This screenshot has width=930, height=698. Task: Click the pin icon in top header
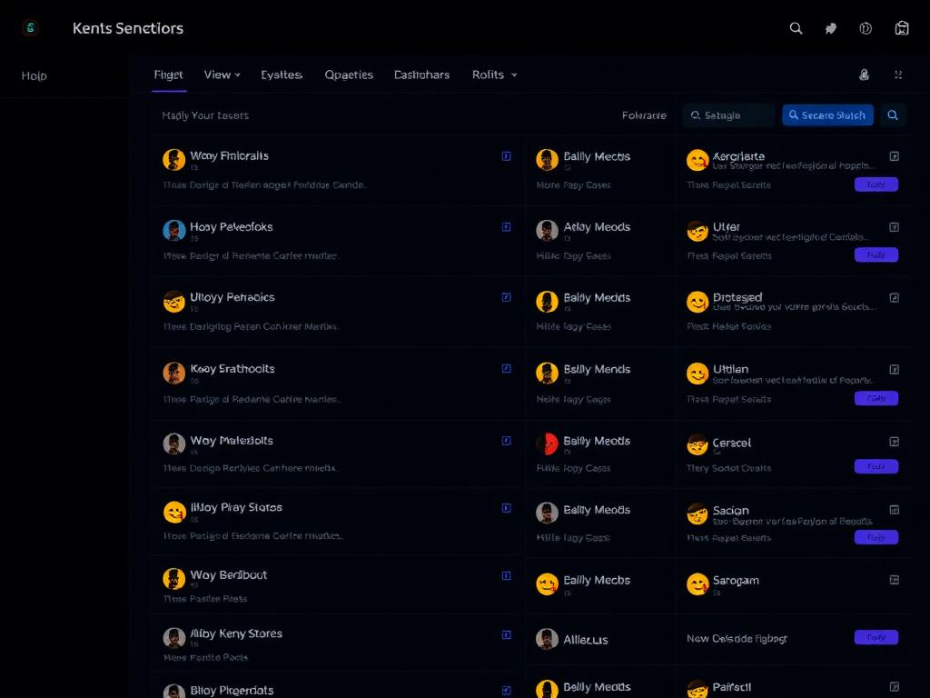[x=831, y=28]
